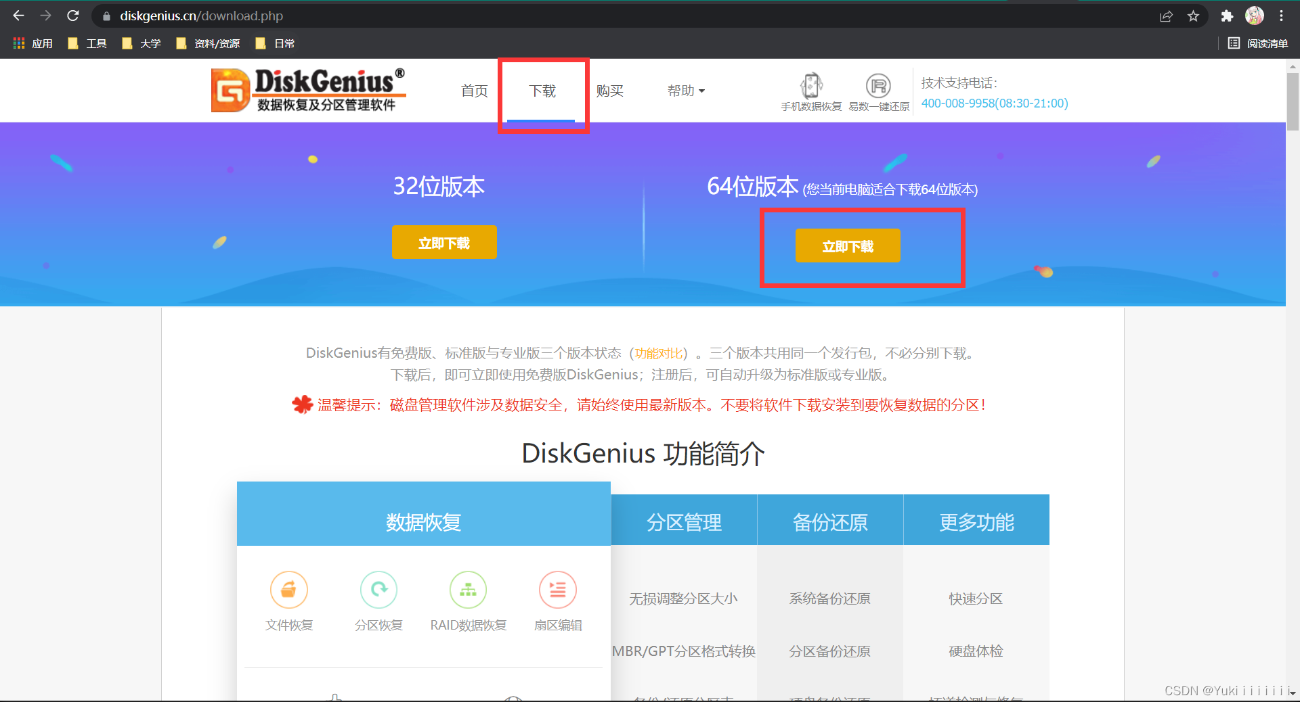Switch to the 更多功能 tab
The height and width of the screenshot is (702, 1300).
[976, 520]
